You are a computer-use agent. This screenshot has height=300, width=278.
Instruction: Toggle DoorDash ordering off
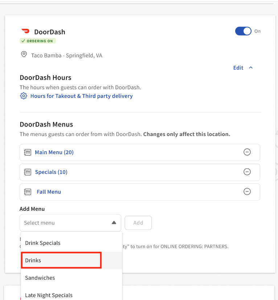(x=243, y=31)
